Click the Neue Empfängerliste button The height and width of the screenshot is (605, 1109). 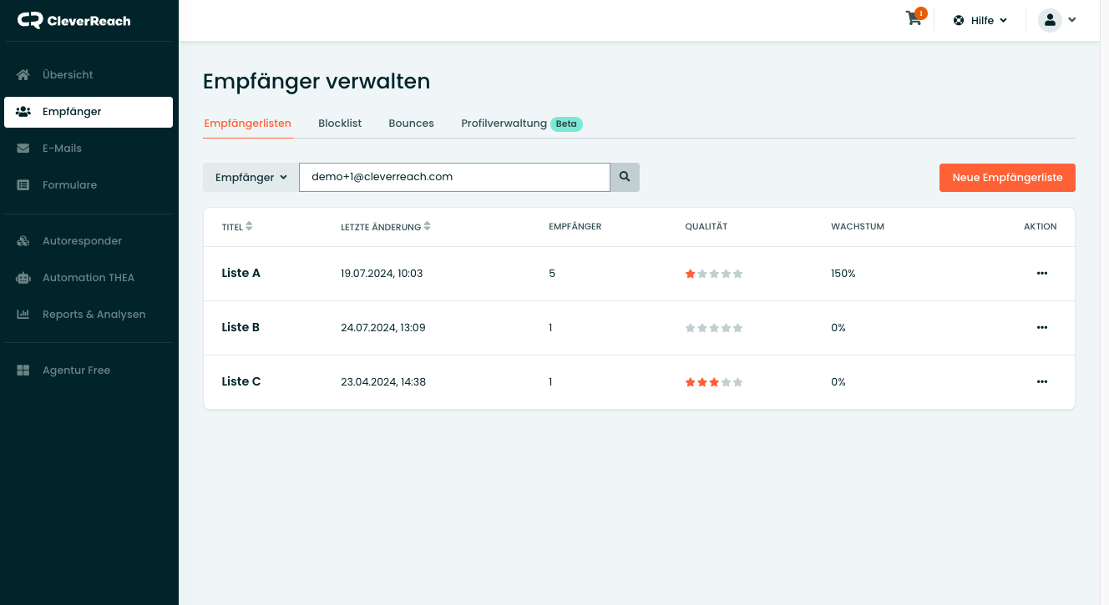click(1007, 178)
